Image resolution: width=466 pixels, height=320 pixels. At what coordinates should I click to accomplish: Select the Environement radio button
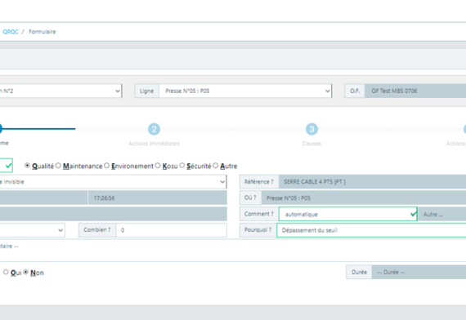point(107,166)
